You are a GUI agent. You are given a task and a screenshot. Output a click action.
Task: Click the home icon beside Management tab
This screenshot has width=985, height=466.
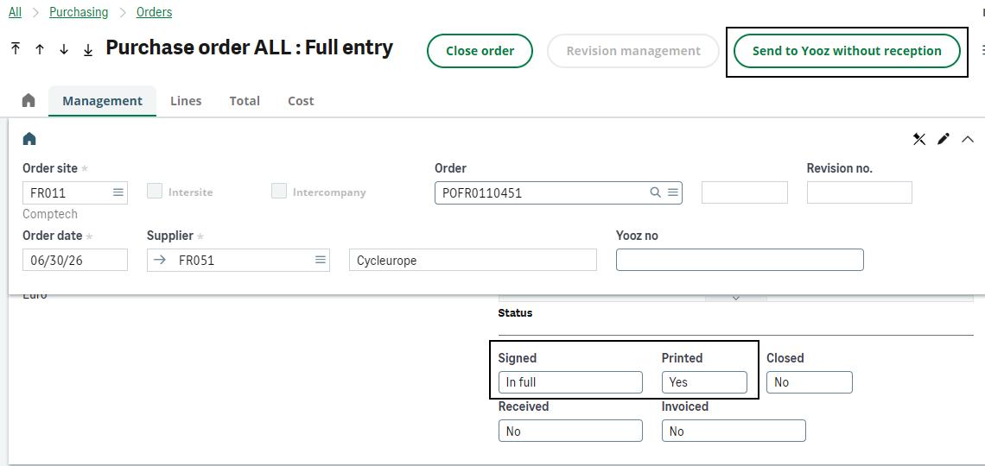tap(29, 100)
